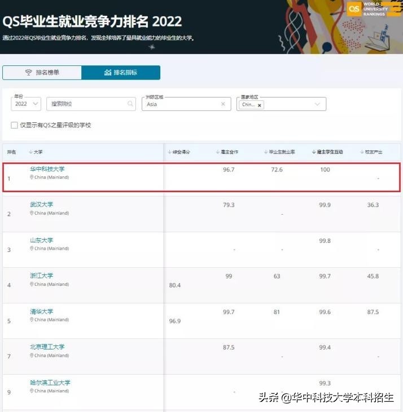
Task: Click the page title QS毕业生就业竞争力排名 2022
Action: click(x=92, y=21)
